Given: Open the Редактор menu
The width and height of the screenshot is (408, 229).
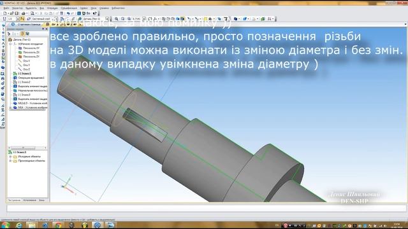Looking at the screenshot, I should point(17,8).
